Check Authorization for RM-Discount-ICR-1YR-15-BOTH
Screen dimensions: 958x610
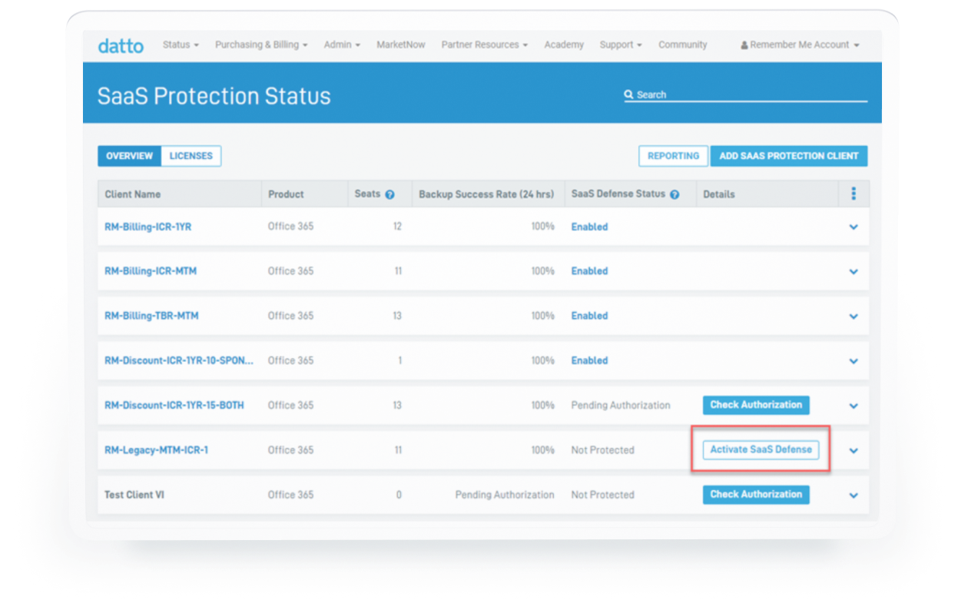756,405
